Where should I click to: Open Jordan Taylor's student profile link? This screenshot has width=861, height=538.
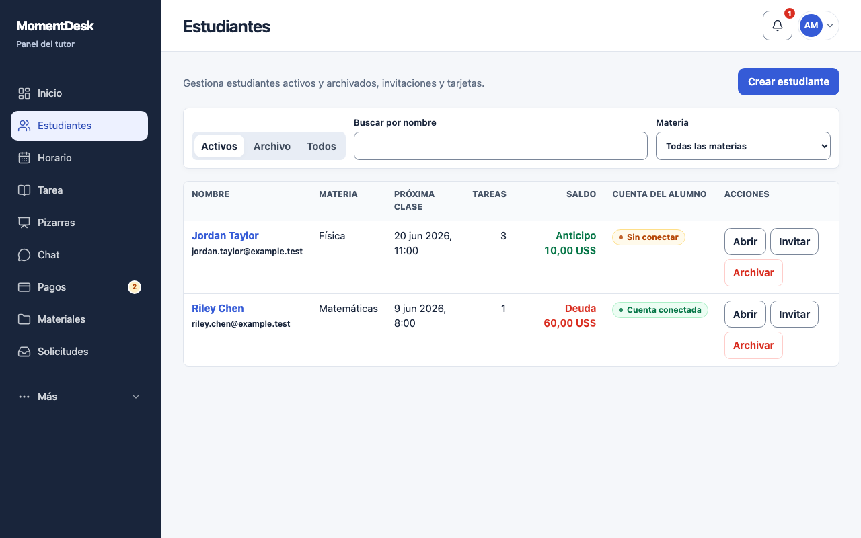[225, 236]
